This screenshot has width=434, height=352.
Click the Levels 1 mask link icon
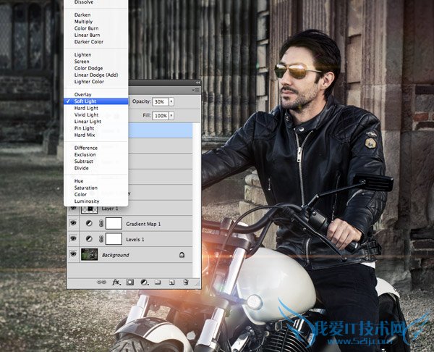coord(101,239)
